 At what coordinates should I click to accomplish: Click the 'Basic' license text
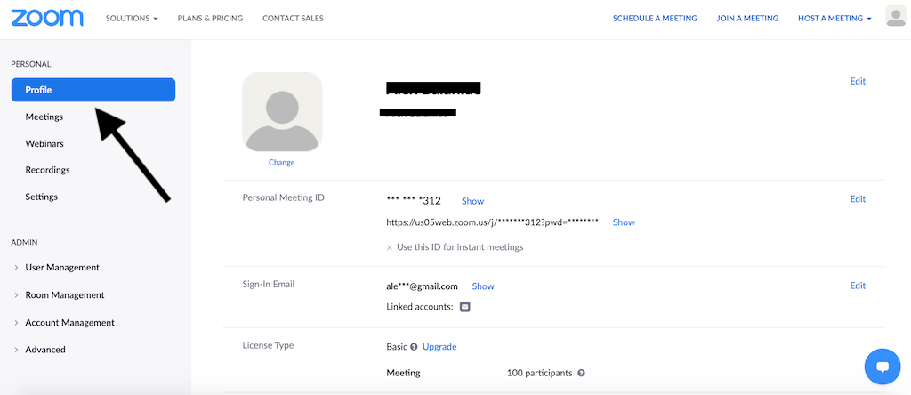click(x=397, y=347)
